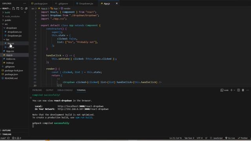This screenshot has height=141, width=251.
Task: Open the Debug Console panel tab
Action: tap(65, 90)
